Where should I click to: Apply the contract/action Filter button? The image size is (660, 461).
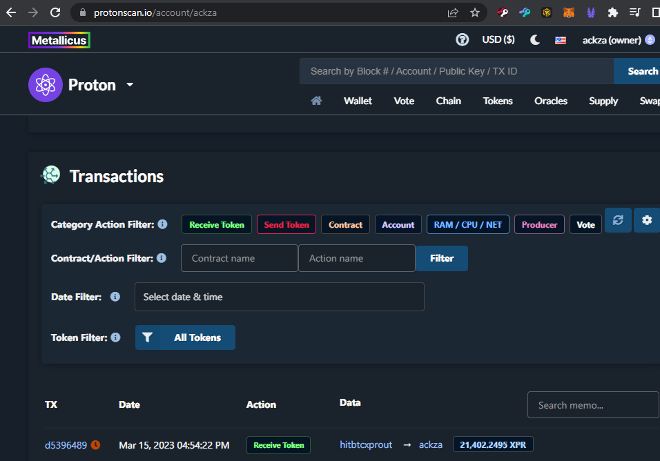(x=442, y=258)
